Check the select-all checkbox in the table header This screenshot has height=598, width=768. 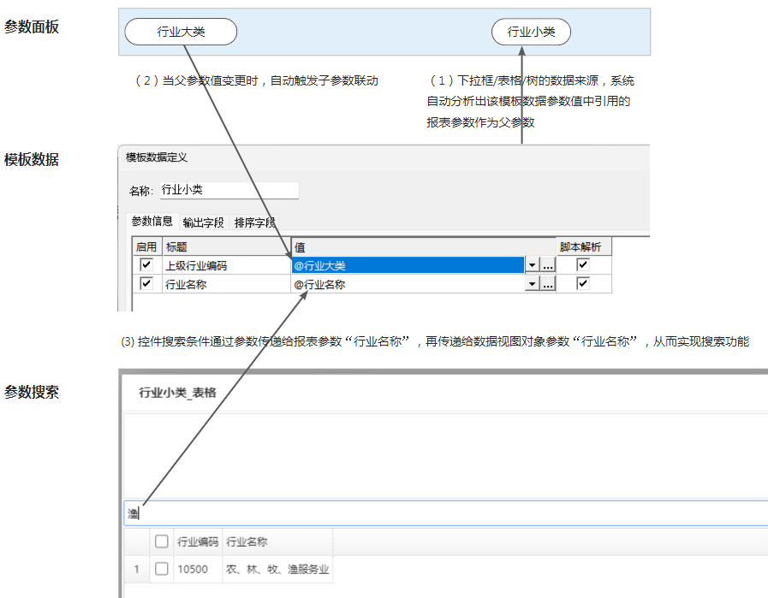[x=161, y=542]
